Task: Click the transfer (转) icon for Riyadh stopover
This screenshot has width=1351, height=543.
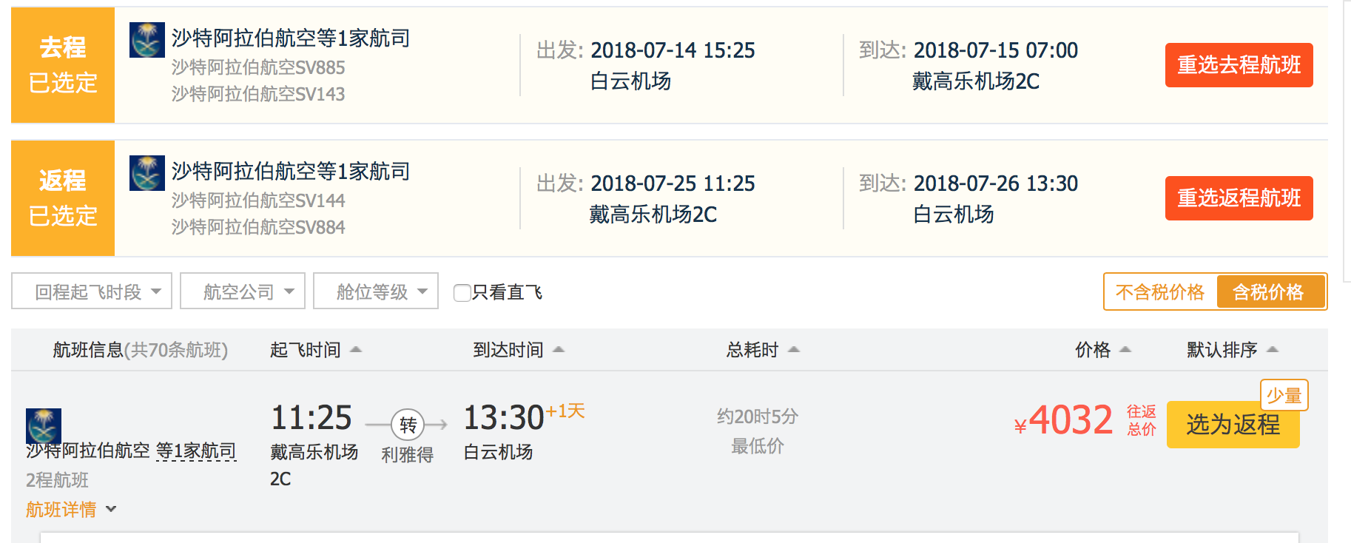Action: (x=408, y=425)
